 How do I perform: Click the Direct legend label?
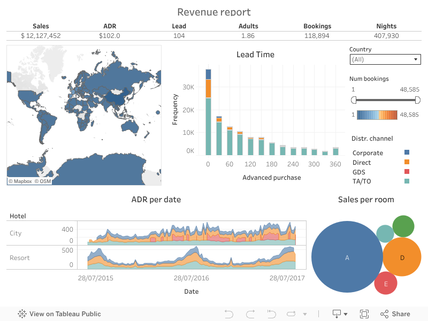click(362, 163)
